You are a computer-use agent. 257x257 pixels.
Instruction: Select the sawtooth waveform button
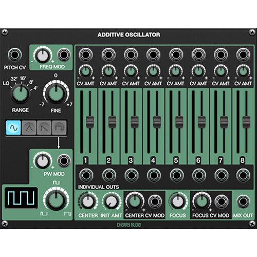(44, 127)
